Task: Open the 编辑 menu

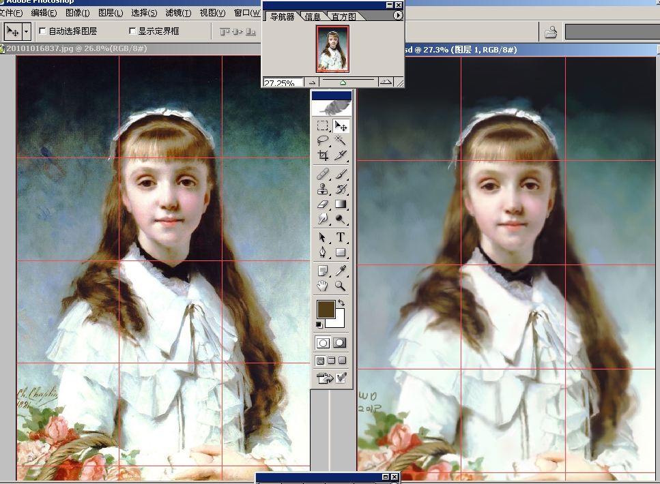Action: click(x=44, y=13)
